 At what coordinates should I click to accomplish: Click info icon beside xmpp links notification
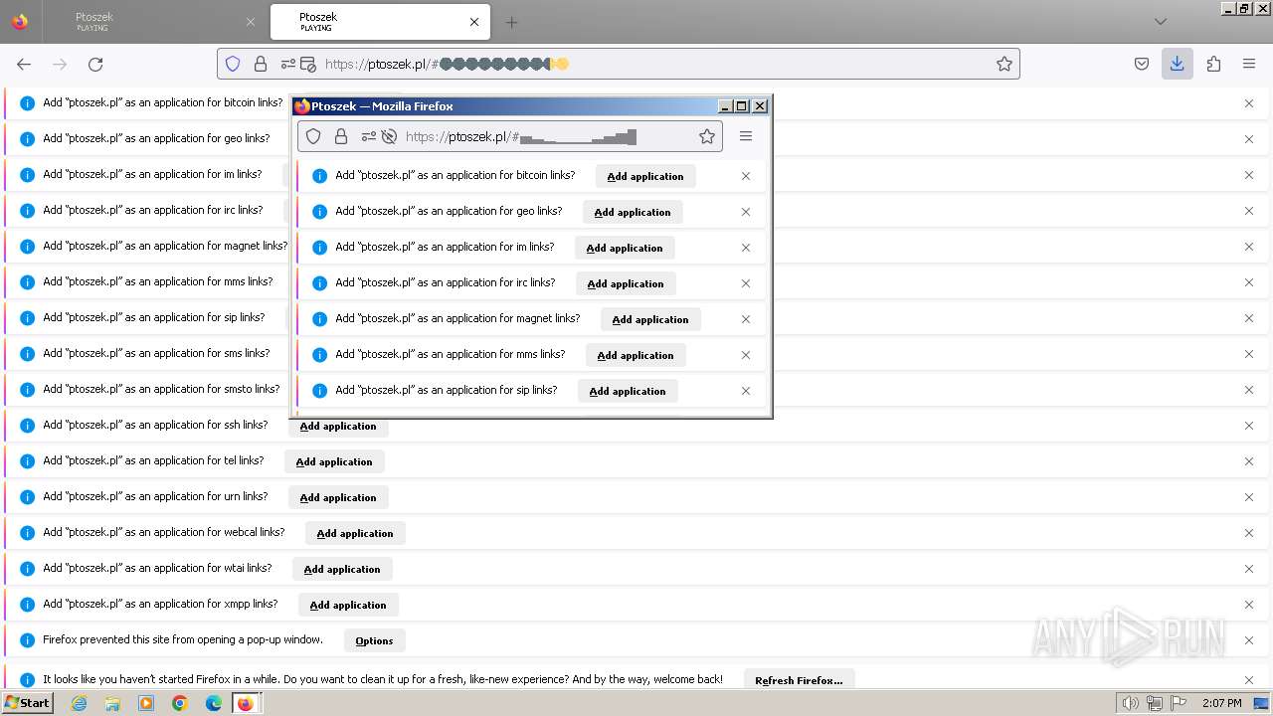pos(27,605)
